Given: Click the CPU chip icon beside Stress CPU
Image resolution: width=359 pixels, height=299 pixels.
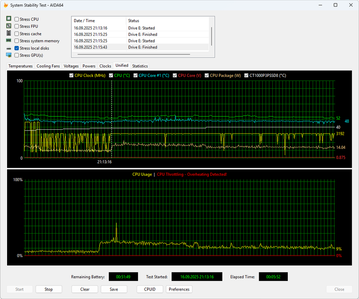Looking at the screenshot, I should pos(8,18).
